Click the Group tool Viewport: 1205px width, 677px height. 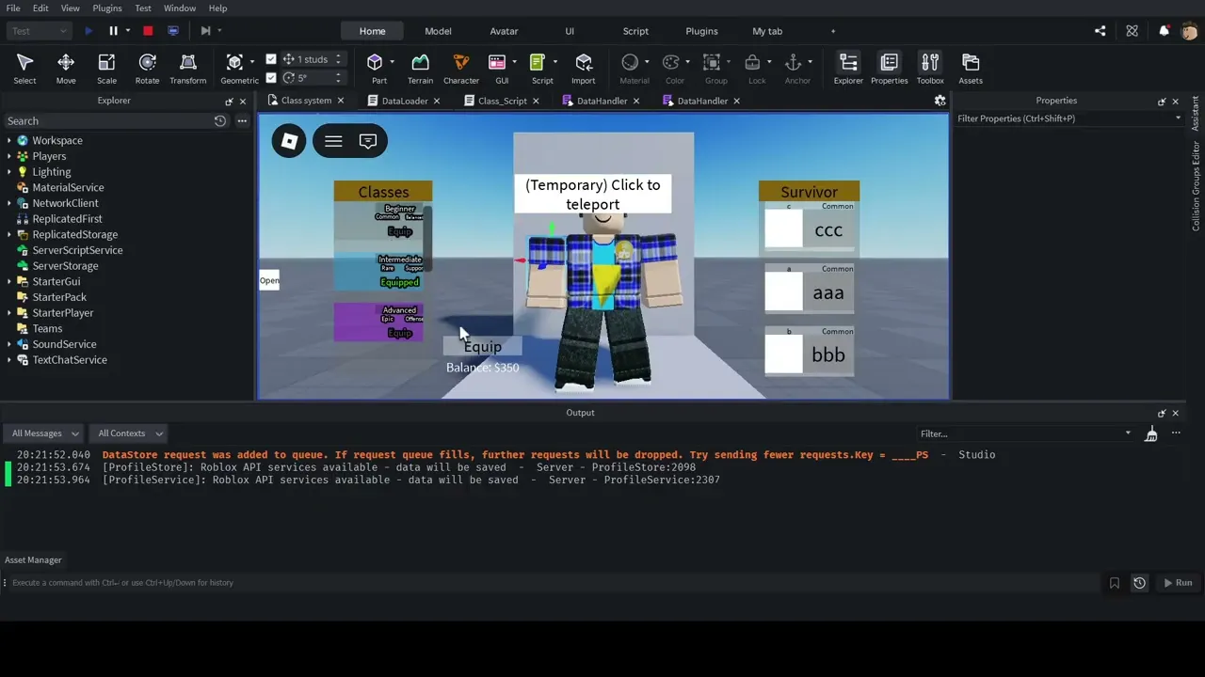tap(715, 69)
